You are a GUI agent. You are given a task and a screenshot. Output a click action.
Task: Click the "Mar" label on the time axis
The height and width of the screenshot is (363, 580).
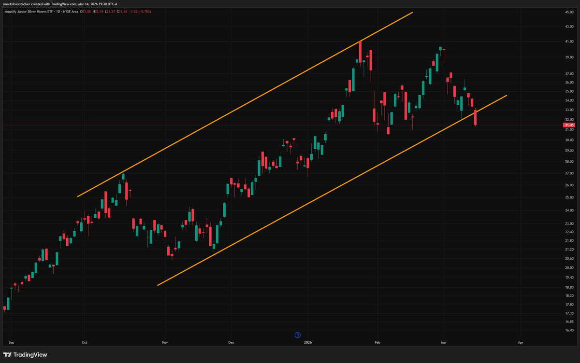443,342
